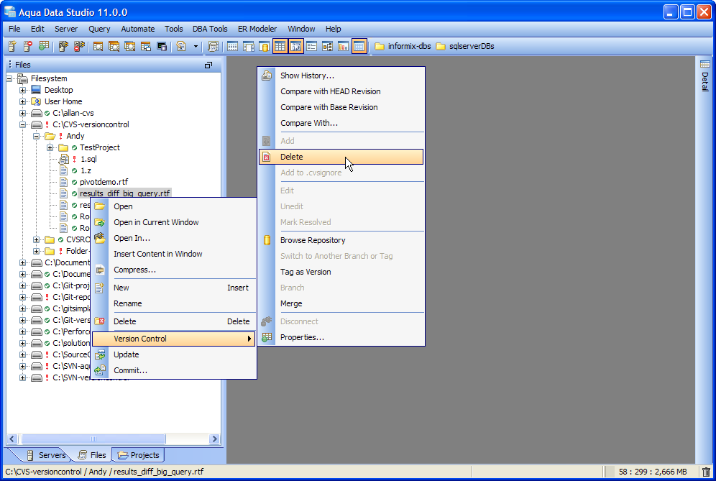Switch to the Projects tab
The image size is (716, 481).
pyautogui.click(x=138, y=455)
